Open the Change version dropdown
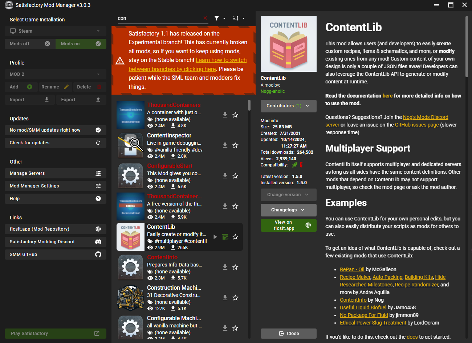 coord(289,195)
